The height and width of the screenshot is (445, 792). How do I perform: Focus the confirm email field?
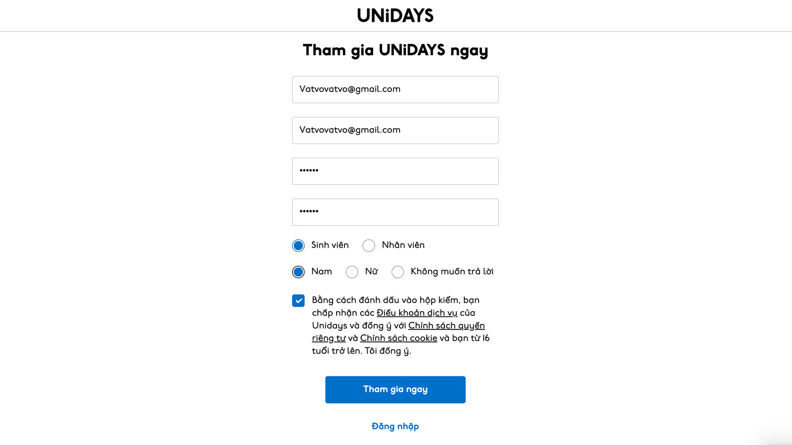coord(395,131)
